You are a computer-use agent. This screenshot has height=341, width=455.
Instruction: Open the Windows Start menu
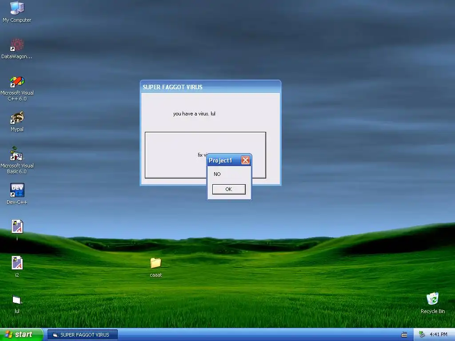tap(21, 334)
